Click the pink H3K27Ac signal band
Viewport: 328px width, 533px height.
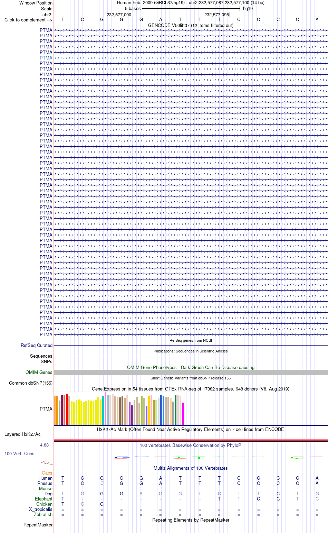point(191,440)
